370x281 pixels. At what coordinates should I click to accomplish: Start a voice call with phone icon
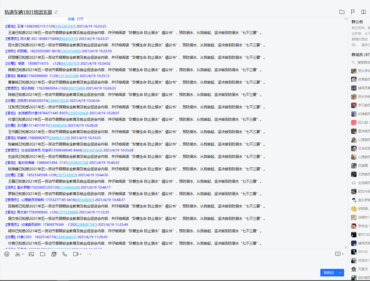[65, 254]
